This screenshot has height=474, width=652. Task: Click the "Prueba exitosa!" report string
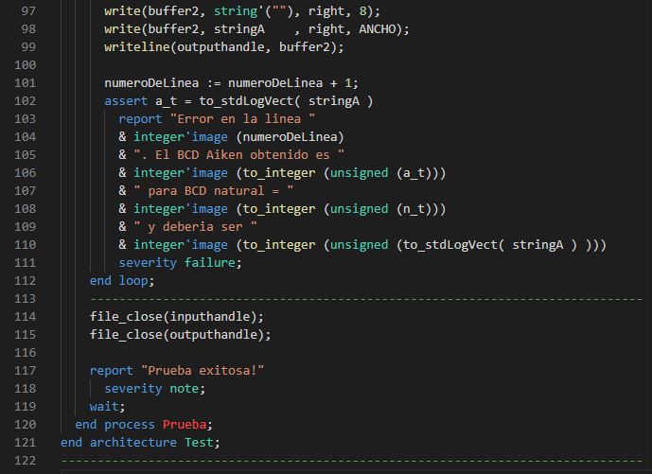click(203, 371)
